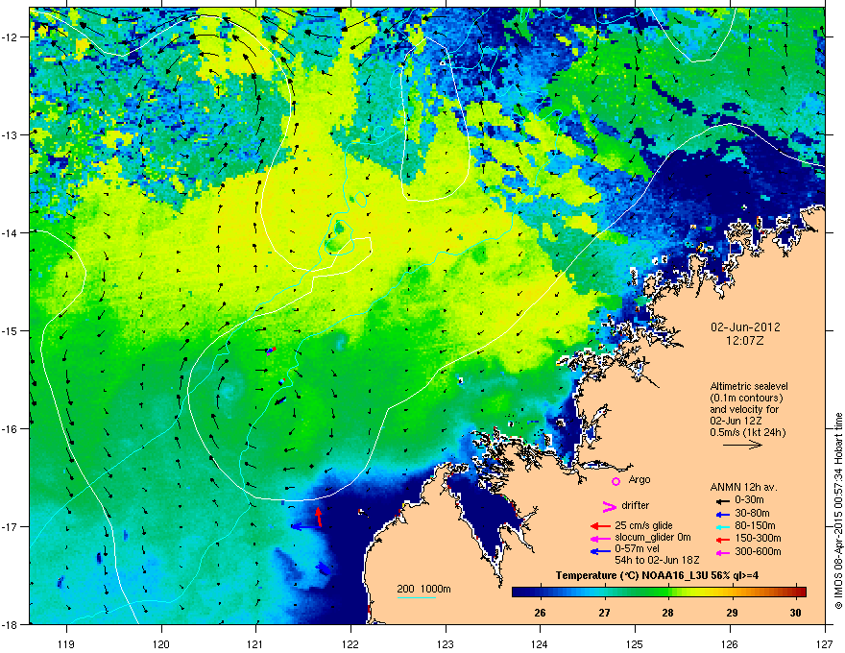Click the '54h to 02-Jun 18Z' text
The width and height of the screenshot is (845, 653).
pyautogui.click(x=657, y=560)
